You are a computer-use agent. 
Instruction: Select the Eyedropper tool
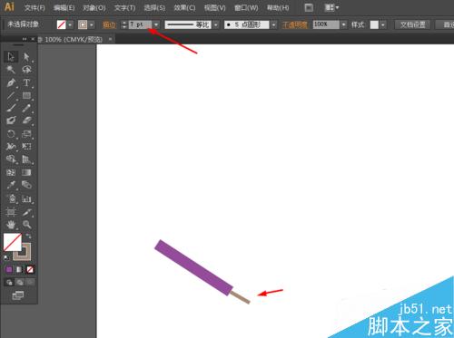pyautogui.click(x=11, y=185)
